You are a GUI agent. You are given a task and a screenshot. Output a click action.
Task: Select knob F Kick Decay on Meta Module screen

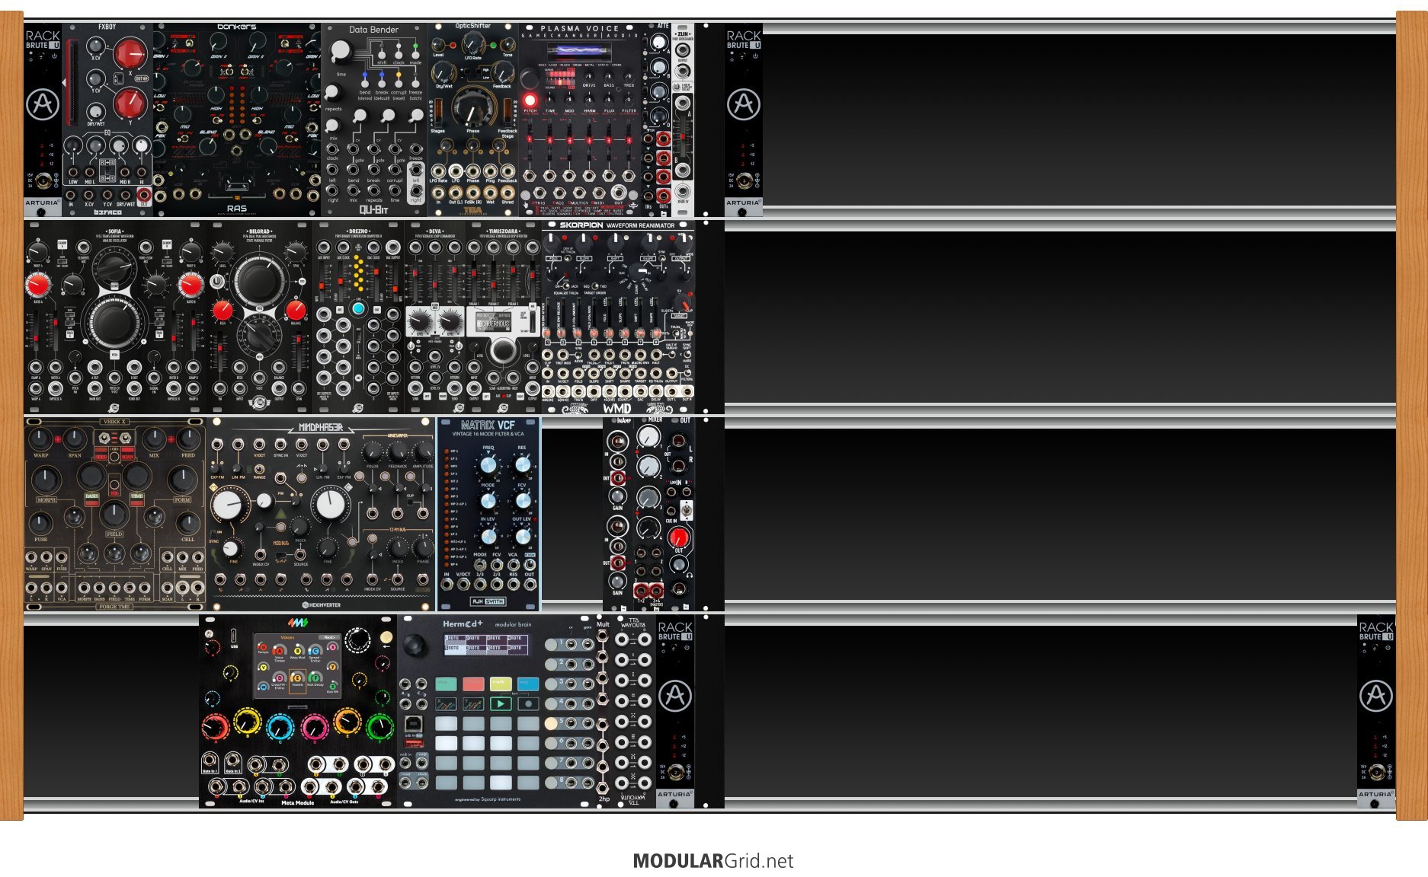315,678
